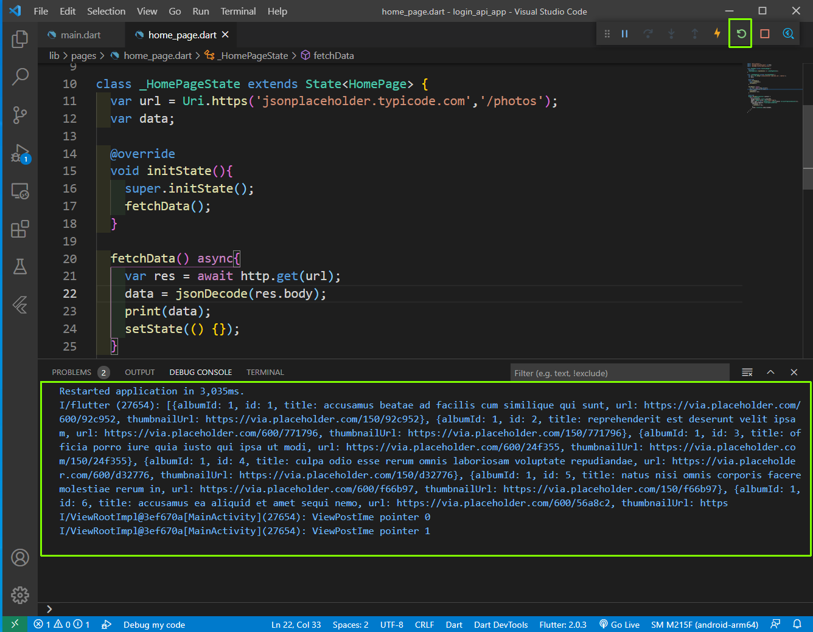
Task: Maximize the panel with chevron up
Action: [x=770, y=373]
